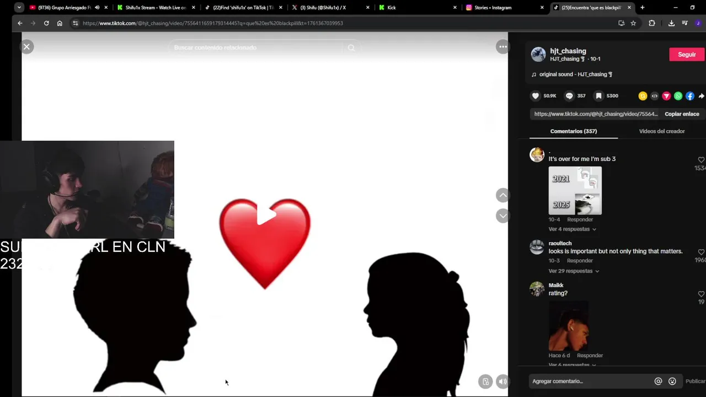Screen dimensions: 706x397
Task: Open the emoji picker in comment box
Action: [672, 381]
